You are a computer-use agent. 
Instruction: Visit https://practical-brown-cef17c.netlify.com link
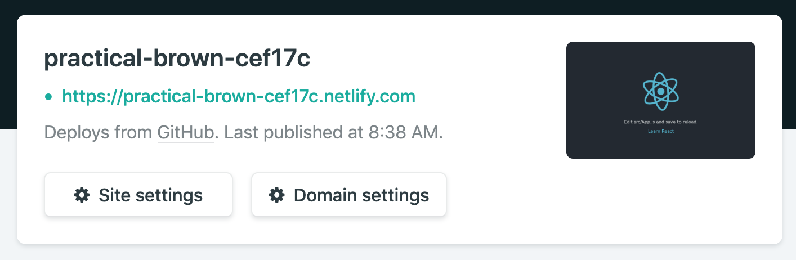point(239,96)
